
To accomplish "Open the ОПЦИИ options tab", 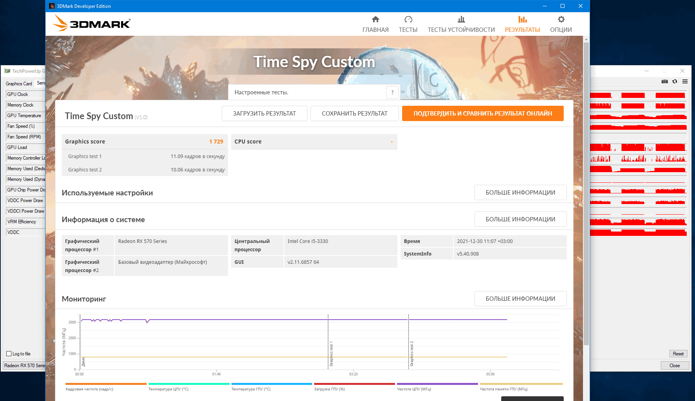I will tap(561, 24).
